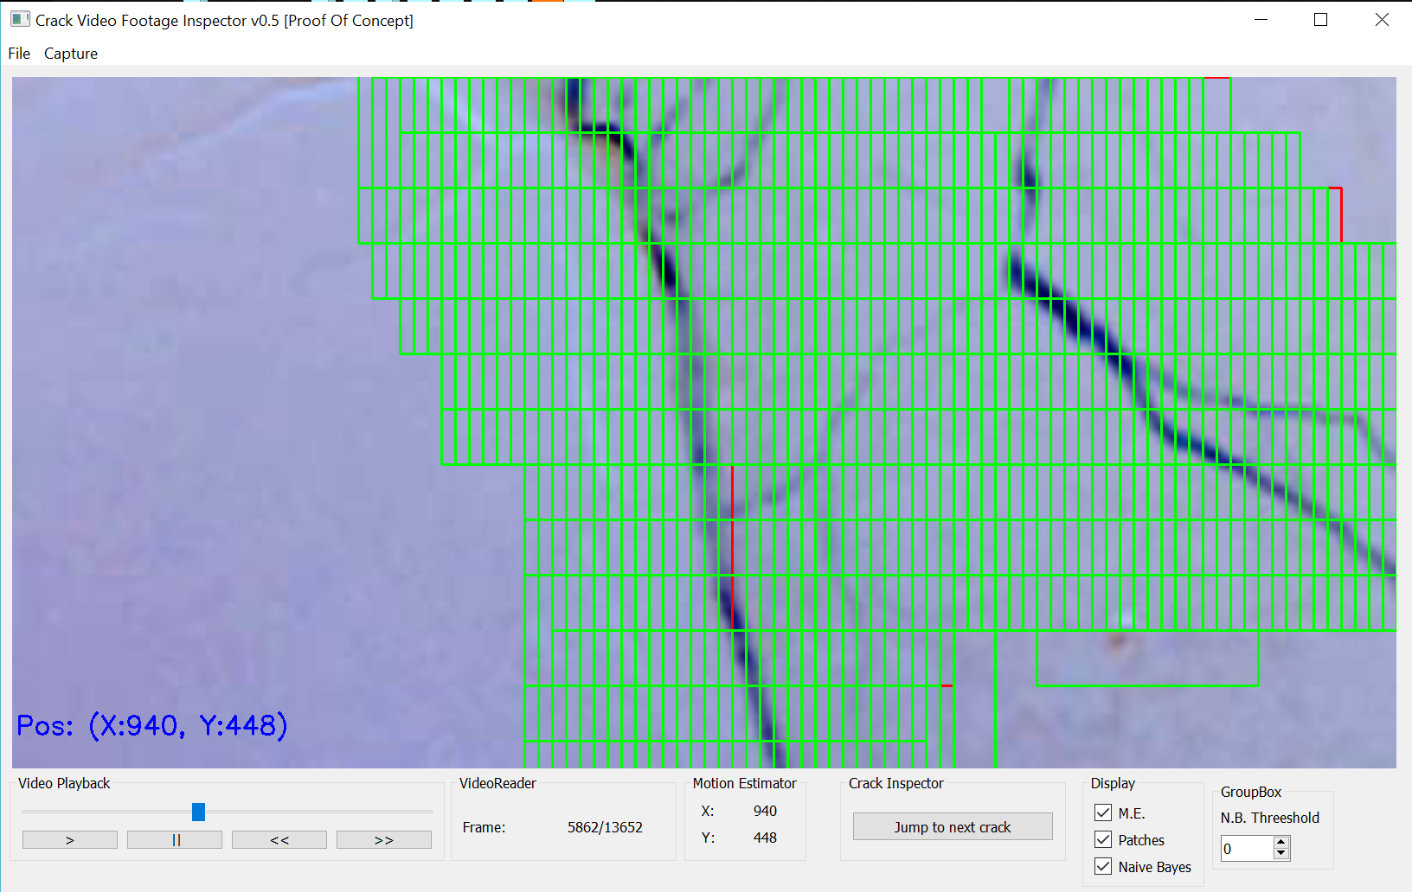1412x892 pixels.
Task: Uncheck the Patches display checkbox
Action: (1103, 839)
